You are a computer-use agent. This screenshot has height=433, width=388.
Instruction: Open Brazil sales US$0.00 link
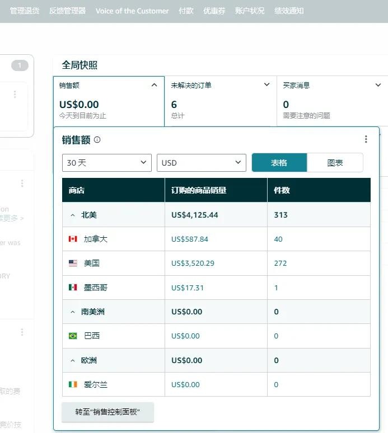tap(185, 336)
